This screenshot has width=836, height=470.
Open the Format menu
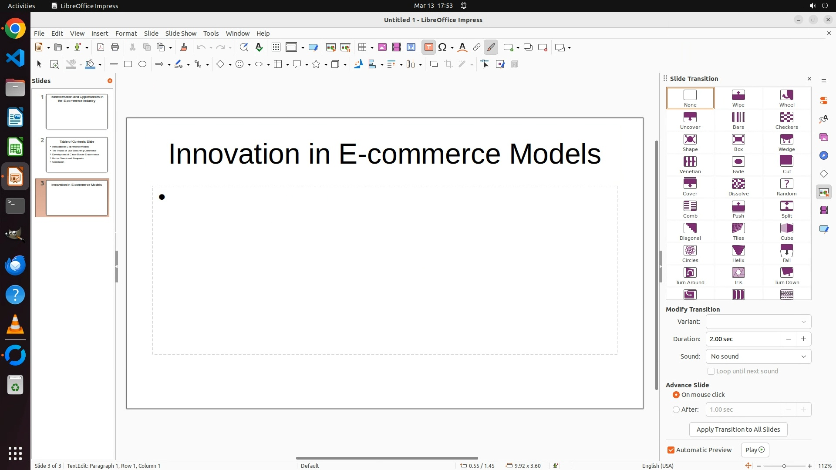point(126,34)
